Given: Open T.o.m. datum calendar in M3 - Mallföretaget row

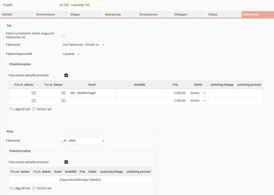Looking at the screenshot, I should click(x=63, y=93).
